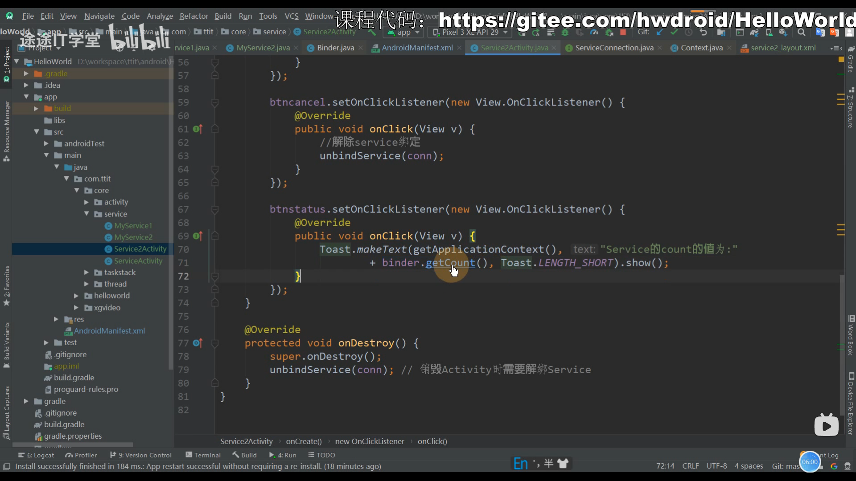856x481 pixels.
Task: Expand the res folder node
Action: pos(56,319)
